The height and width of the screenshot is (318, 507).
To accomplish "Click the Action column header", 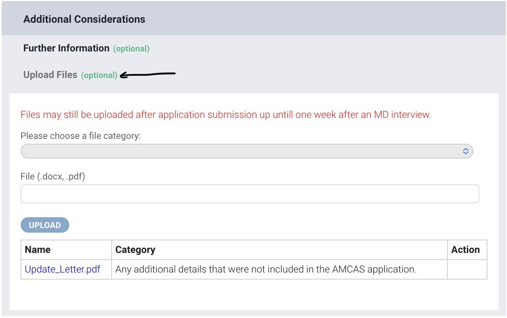I will coord(465,250).
